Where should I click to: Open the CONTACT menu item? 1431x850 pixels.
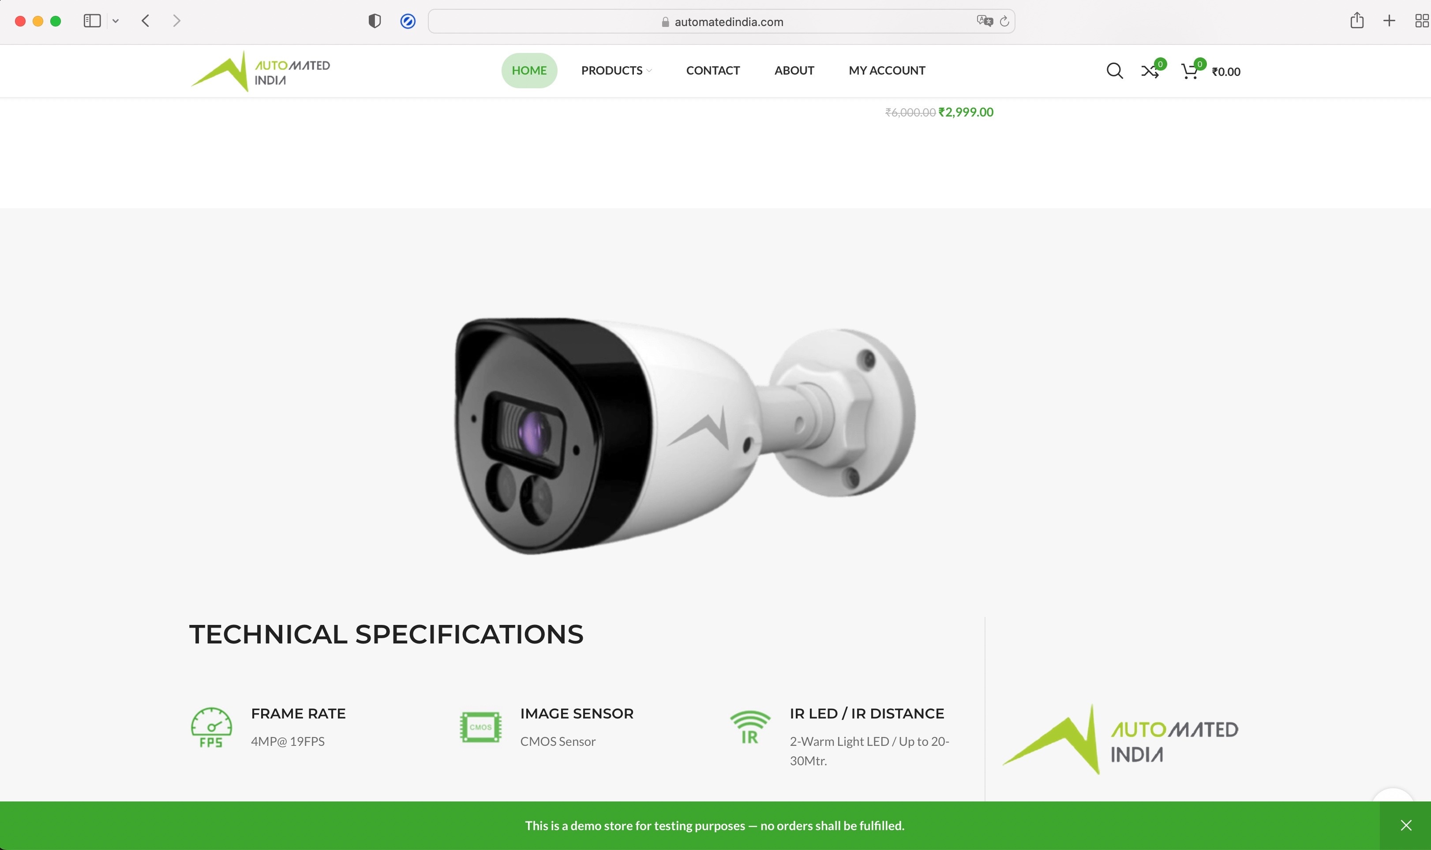[713, 71]
